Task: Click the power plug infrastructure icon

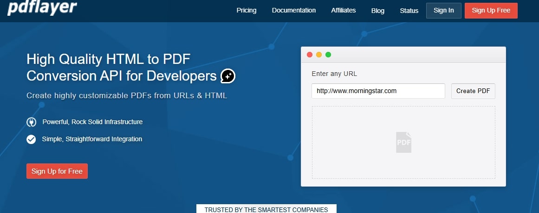Action: tap(31, 122)
